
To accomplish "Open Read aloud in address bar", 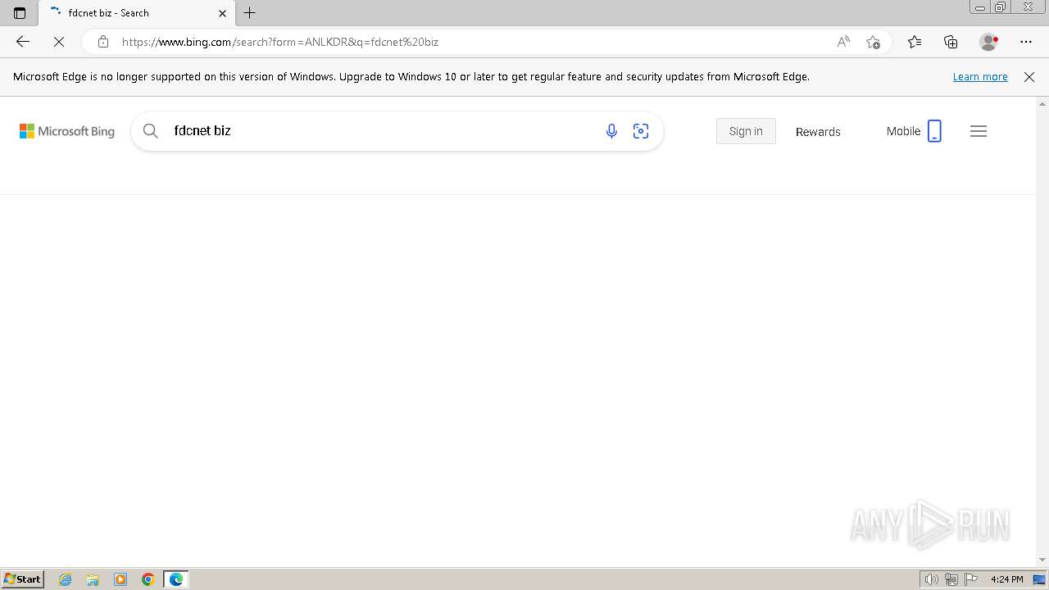I will [843, 42].
